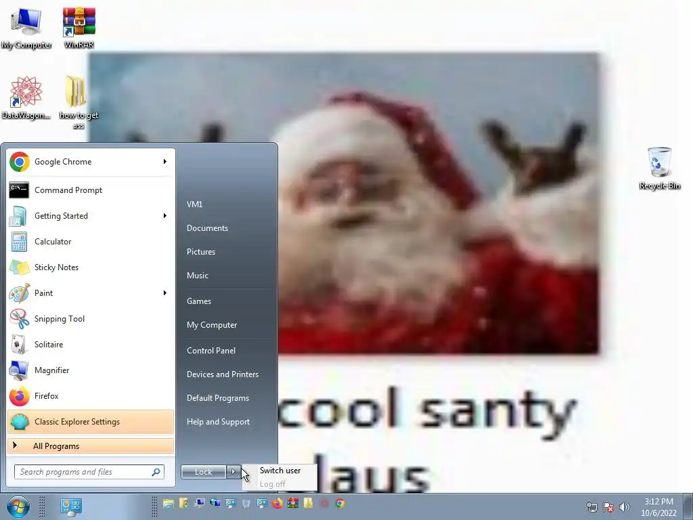Open Help and Support
693x520 pixels.
[218, 422]
